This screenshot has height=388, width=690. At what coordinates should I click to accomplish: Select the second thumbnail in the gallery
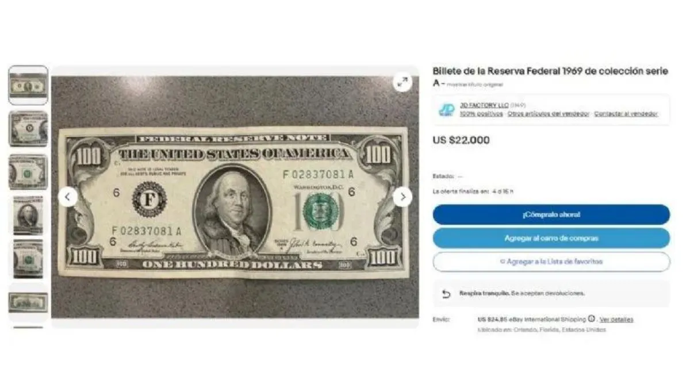28,129
